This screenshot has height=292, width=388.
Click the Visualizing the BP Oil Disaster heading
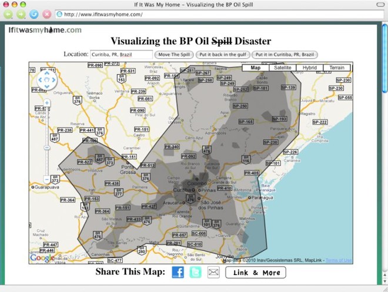point(191,41)
